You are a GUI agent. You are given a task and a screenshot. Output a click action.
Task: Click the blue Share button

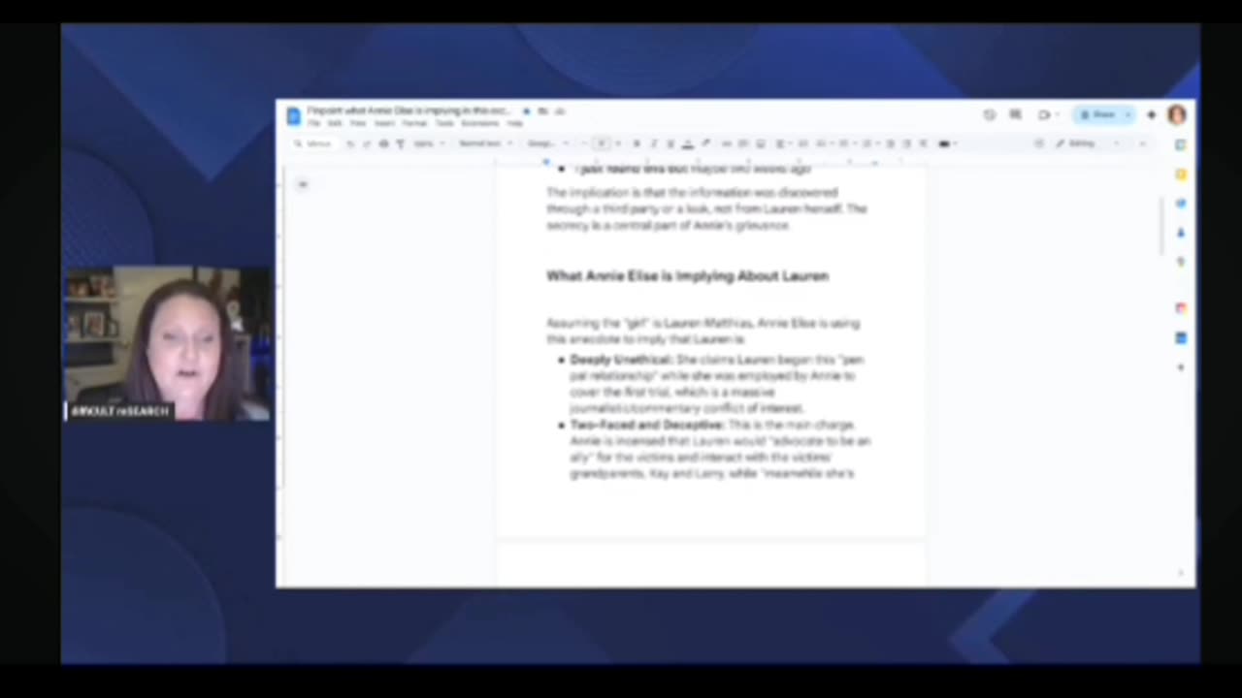coord(1097,114)
